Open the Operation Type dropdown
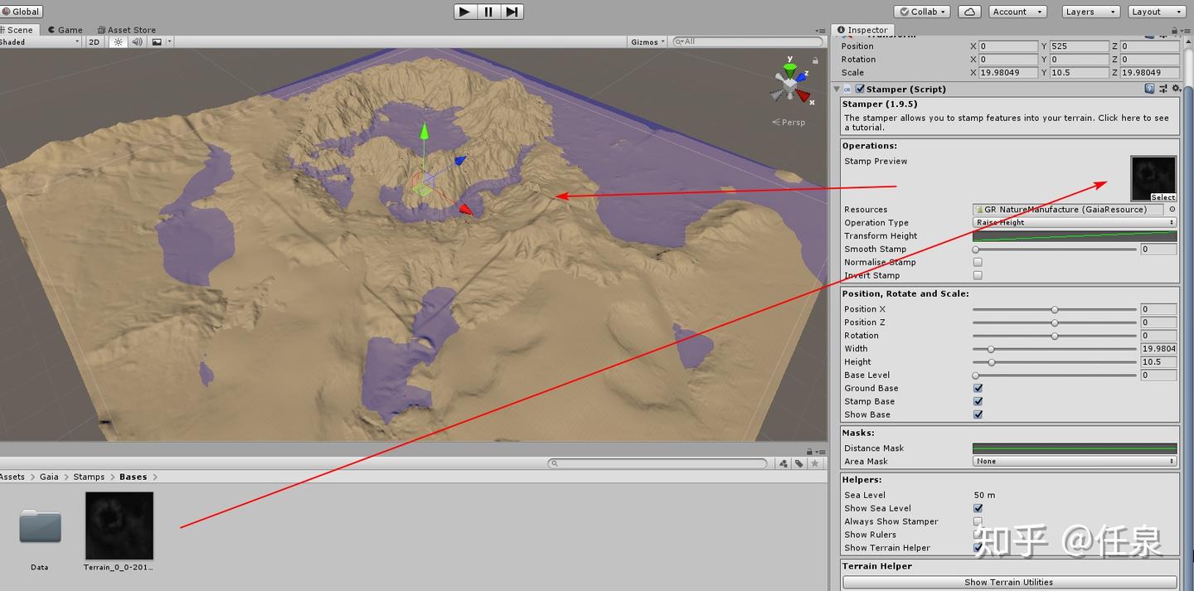This screenshot has width=1194, height=591. coord(1075,222)
